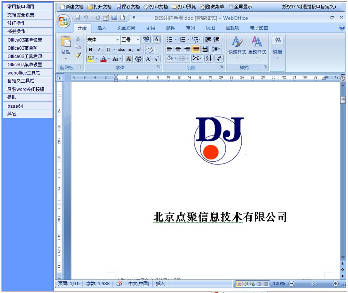Select the Format Painter brush
Screen dimensions: 348x293
point(78,55)
